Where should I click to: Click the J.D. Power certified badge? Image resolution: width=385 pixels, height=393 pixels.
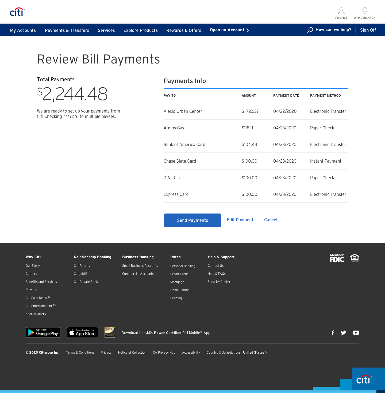click(110, 332)
